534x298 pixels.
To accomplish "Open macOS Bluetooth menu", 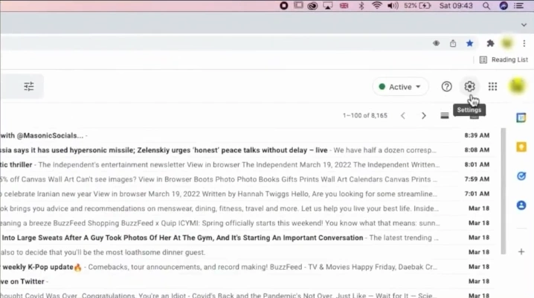I will [361, 6].
